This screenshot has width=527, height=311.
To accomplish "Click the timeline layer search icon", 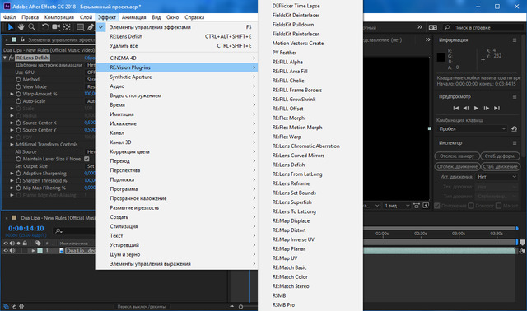I will click(x=58, y=230).
